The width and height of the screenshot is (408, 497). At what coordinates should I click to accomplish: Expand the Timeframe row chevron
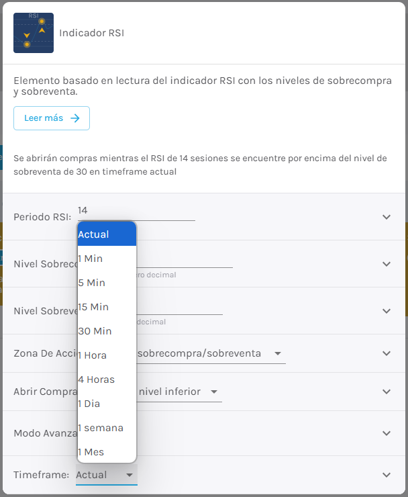click(x=387, y=474)
